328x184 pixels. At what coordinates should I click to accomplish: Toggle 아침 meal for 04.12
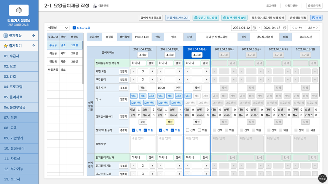pos(134,96)
